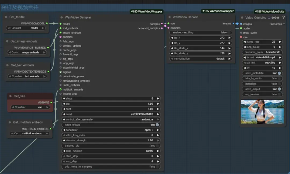Viewport: 290px width, 174px height.
Task: Toggle save_metadata off in Video Combine
Action: [262, 73]
